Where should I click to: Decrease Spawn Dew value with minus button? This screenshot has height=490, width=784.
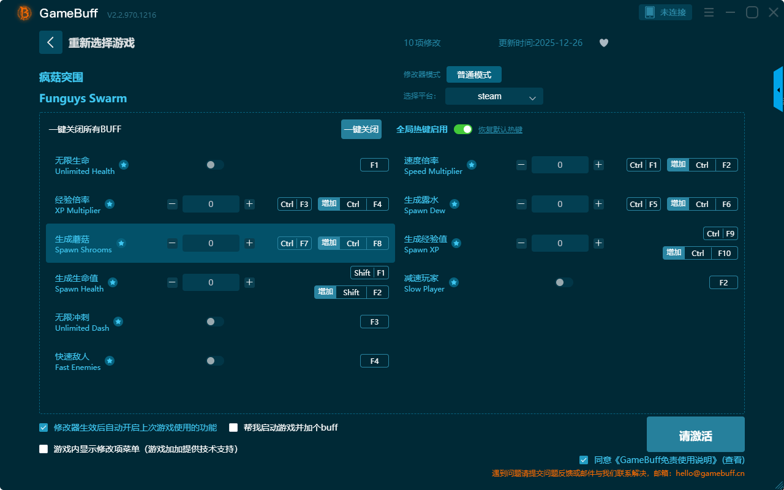tap(521, 204)
